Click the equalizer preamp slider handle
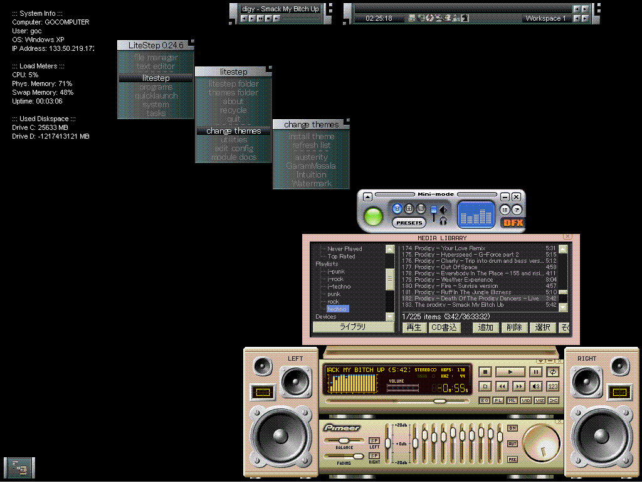The height and width of the screenshot is (483, 642). (x=387, y=442)
